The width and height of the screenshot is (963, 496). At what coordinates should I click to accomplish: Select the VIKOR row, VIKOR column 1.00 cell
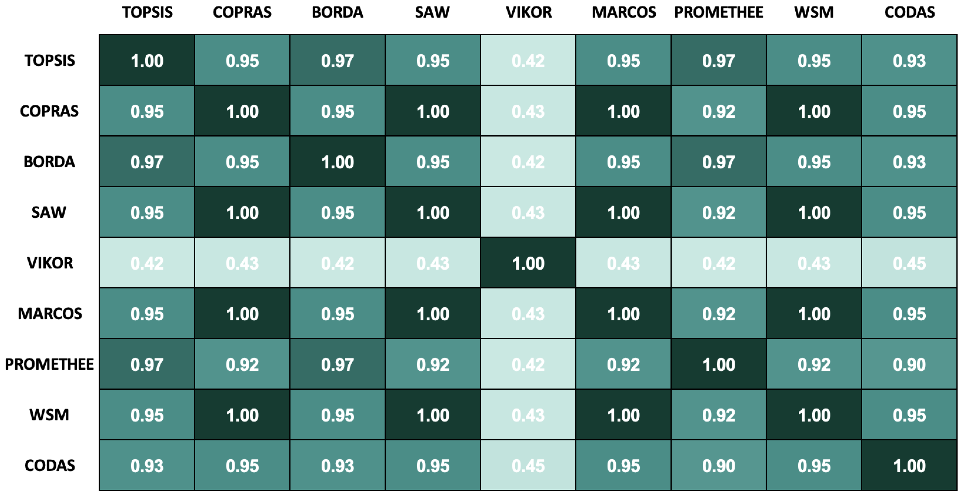[x=528, y=263]
